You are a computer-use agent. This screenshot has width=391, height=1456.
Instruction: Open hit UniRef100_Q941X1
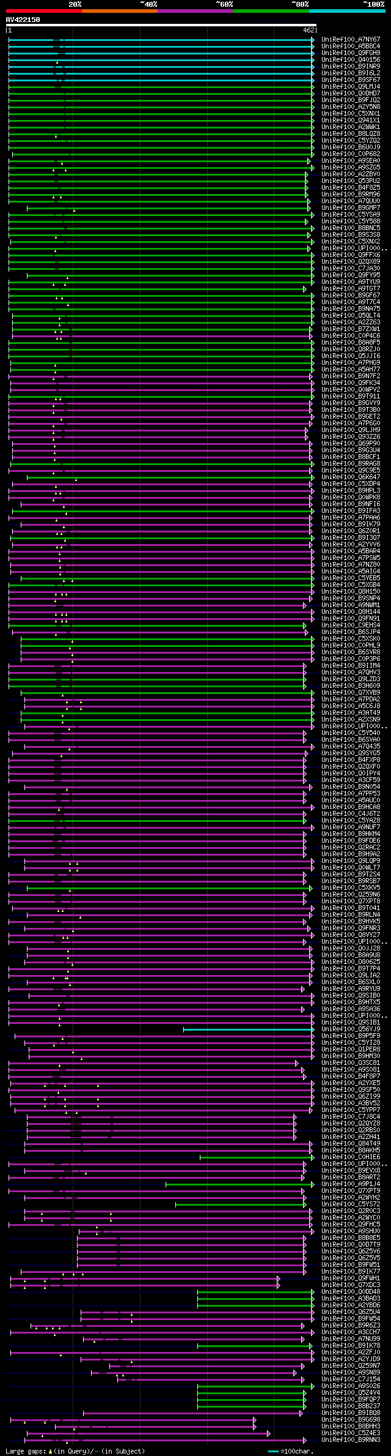pos(351,121)
